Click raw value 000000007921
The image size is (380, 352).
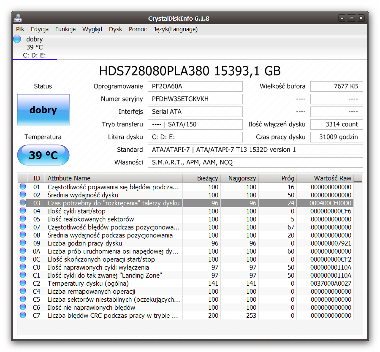[331, 243]
